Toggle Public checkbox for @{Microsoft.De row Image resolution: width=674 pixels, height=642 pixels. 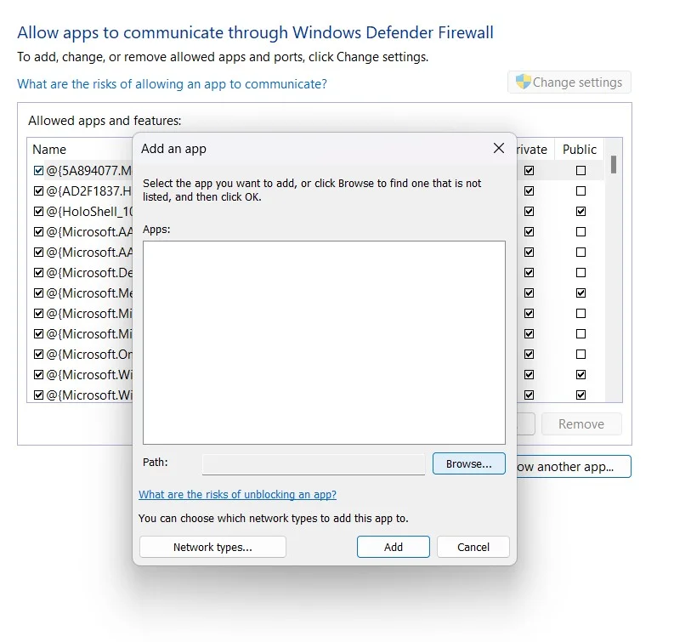coord(581,273)
